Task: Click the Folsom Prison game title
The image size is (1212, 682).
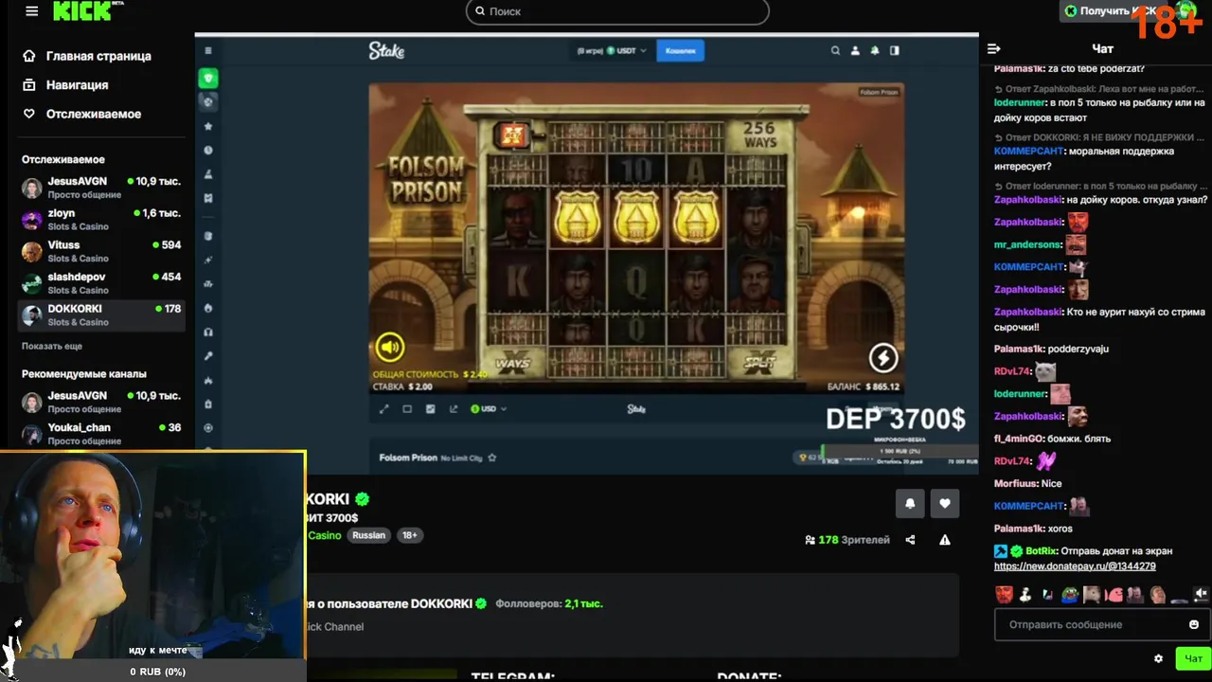Action: (408, 458)
